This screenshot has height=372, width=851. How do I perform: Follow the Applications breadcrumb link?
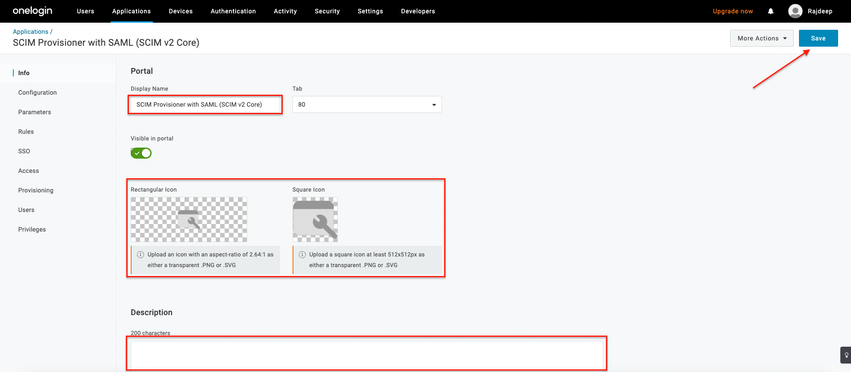coord(30,32)
